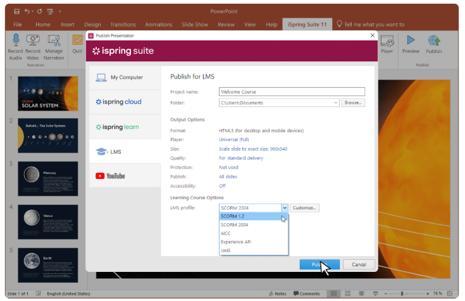This screenshot has height=301, width=465.
Task: Start Slide Show from status bar
Action: pos(376,293)
